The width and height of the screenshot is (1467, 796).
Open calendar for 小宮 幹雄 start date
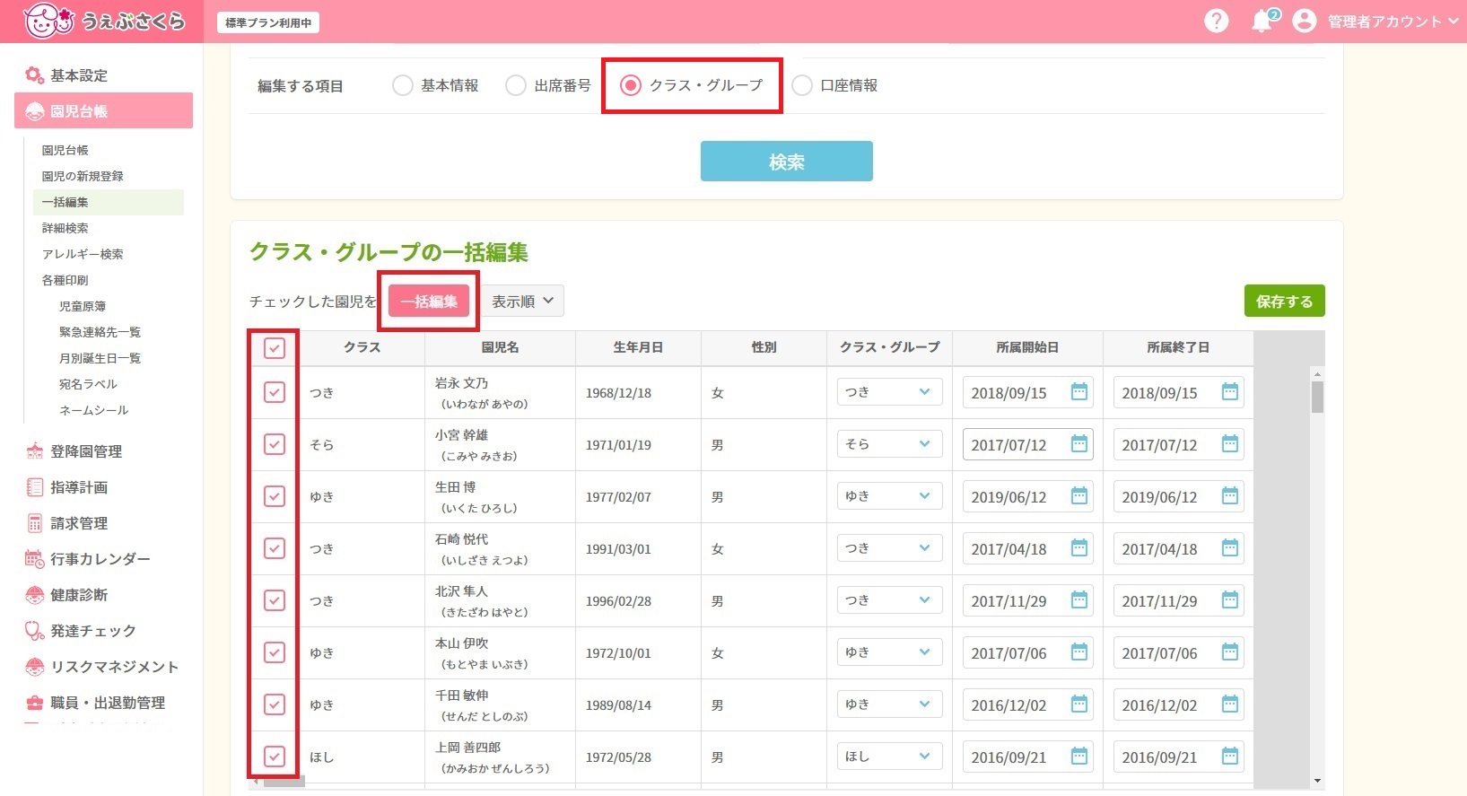coord(1079,444)
